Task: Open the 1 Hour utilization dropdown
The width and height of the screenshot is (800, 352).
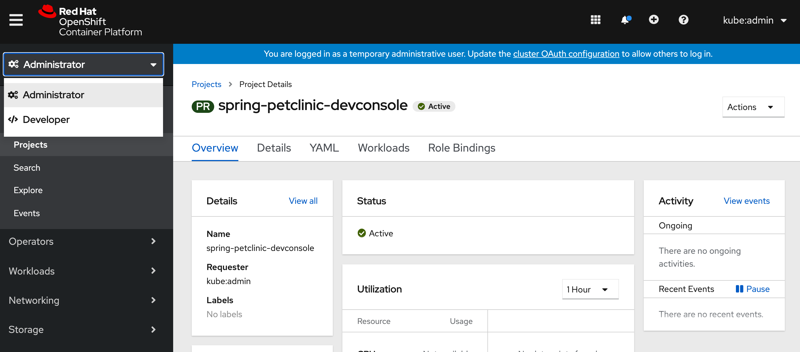Action: (590, 289)
